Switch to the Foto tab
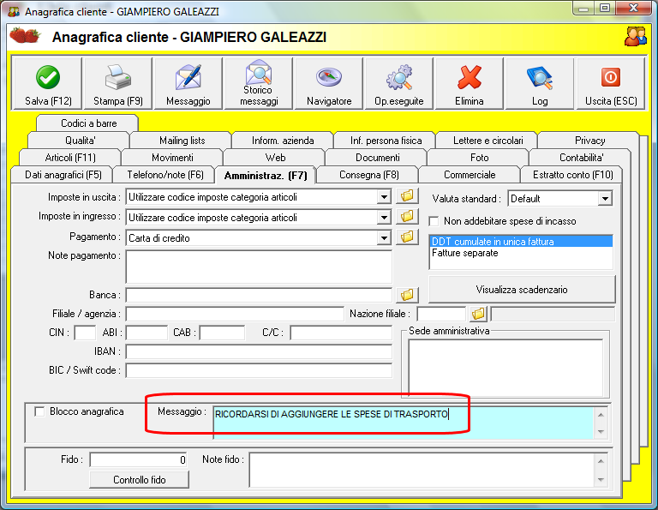The width and height of the screenshot is (658, 510). pyautogui.click(x=479, y=158)
